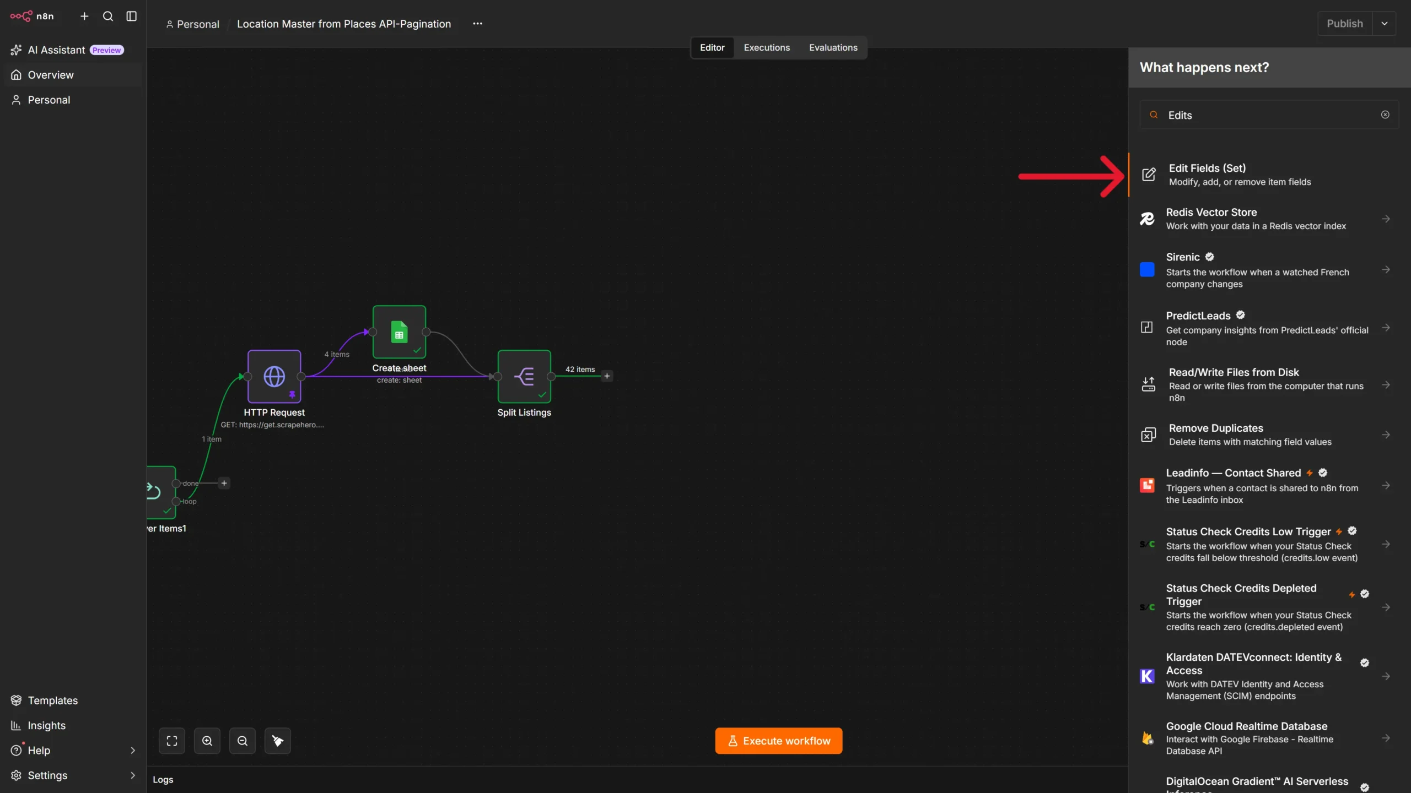Create new item with plus icon
Screen dimensions: 1411x793
point(84,16)
